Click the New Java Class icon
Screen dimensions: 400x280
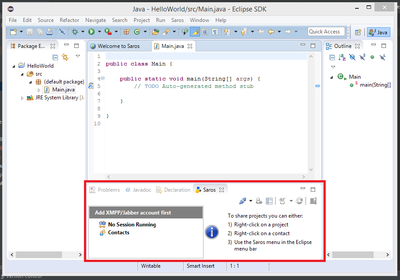pyautogui.click(x=137, y=32)
